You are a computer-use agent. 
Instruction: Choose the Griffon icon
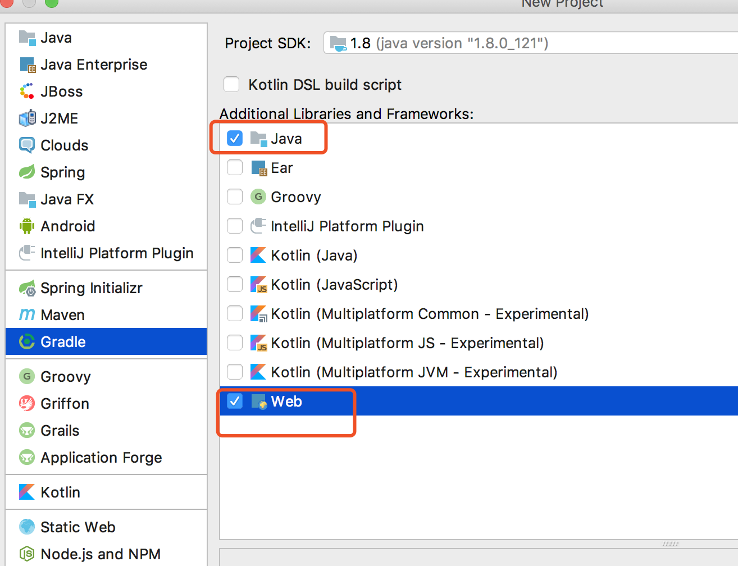pos(27,404)
